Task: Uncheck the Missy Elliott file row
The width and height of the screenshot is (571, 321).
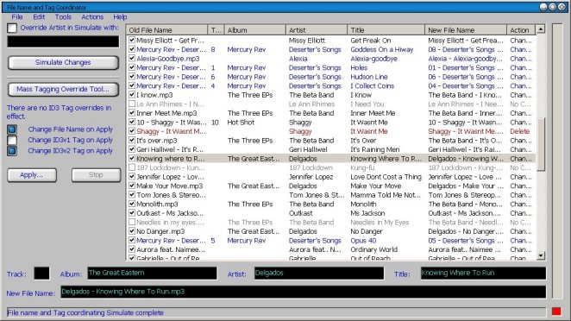Action: pos(132,40)
